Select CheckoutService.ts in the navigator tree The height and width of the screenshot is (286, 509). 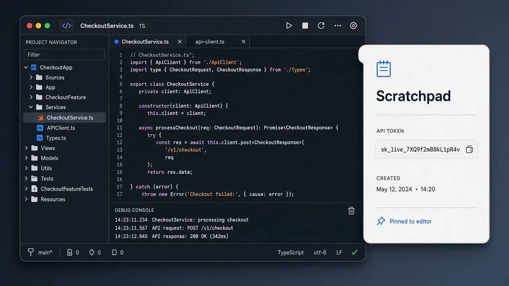[x=64, y=118]
